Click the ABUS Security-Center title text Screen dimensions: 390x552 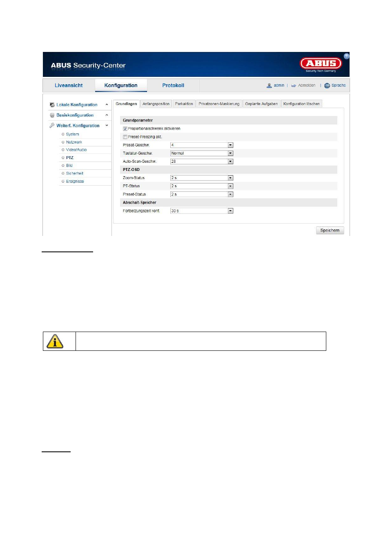tap(88, 65)
